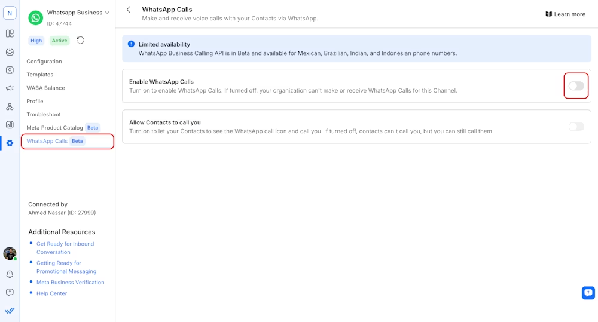Open the settings gear icon
598x322 pixels.
pyautogui.click(x=10, y=143)
